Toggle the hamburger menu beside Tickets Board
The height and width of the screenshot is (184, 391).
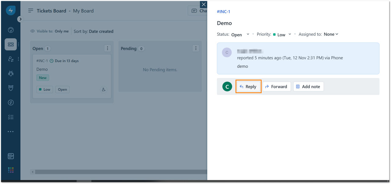[x=31, y=11]
